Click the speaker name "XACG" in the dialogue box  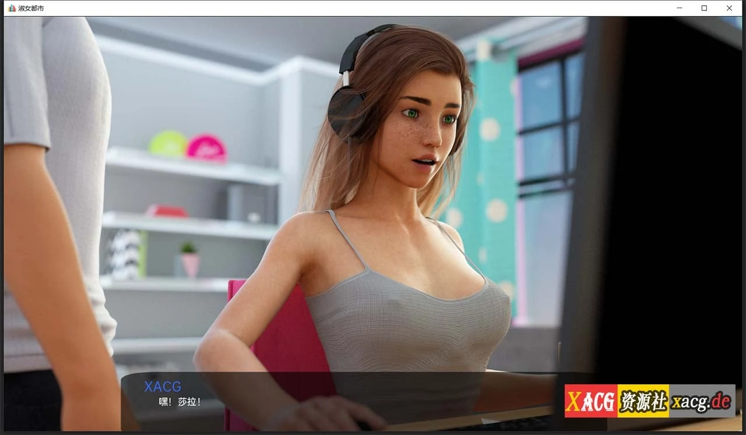[163, 387]
